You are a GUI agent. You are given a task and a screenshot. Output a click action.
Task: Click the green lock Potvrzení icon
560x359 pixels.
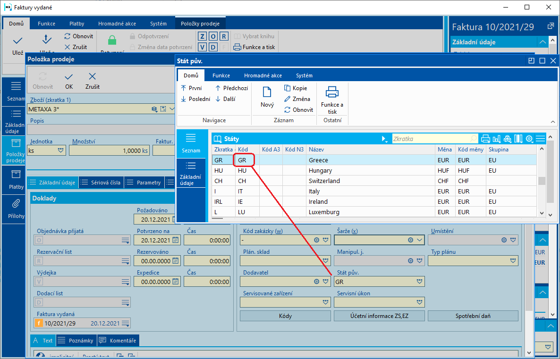click(112, 40)
